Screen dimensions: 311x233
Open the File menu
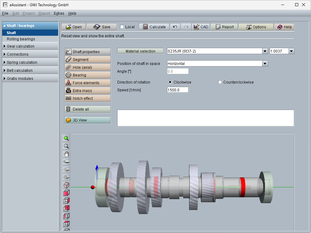(5, 13)
